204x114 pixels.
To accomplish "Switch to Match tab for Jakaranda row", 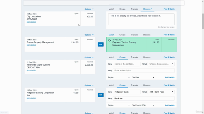I will coord(111,57).
